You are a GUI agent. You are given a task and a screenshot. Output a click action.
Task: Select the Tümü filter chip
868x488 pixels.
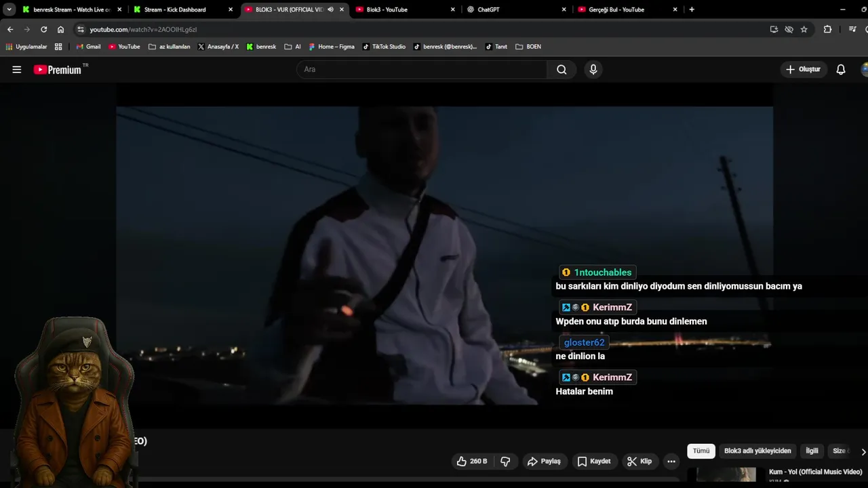pyautogui.click(x=701, y=451)
